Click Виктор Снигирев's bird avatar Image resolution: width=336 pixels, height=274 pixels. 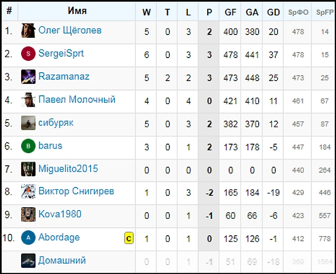pos(28,192)
